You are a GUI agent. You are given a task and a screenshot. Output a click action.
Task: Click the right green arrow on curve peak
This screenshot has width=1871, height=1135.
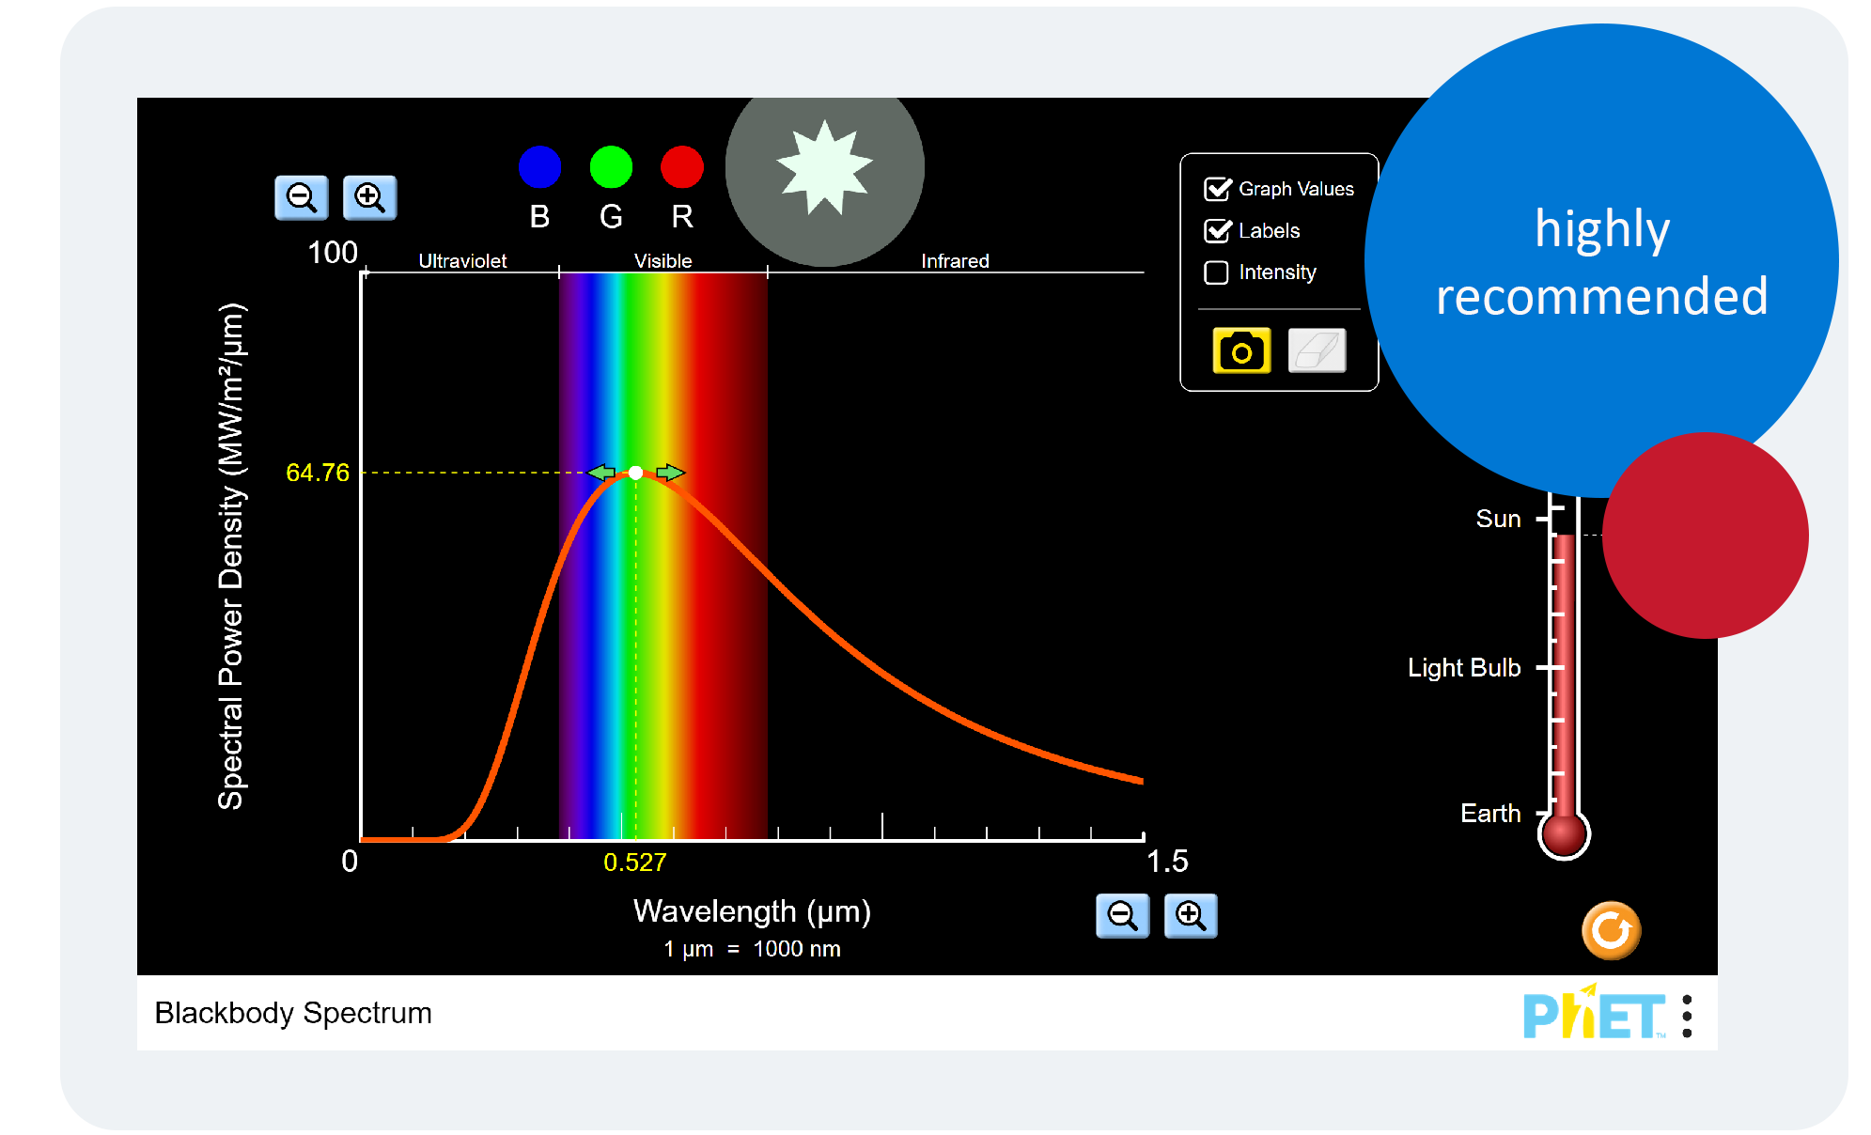point(671,473)
